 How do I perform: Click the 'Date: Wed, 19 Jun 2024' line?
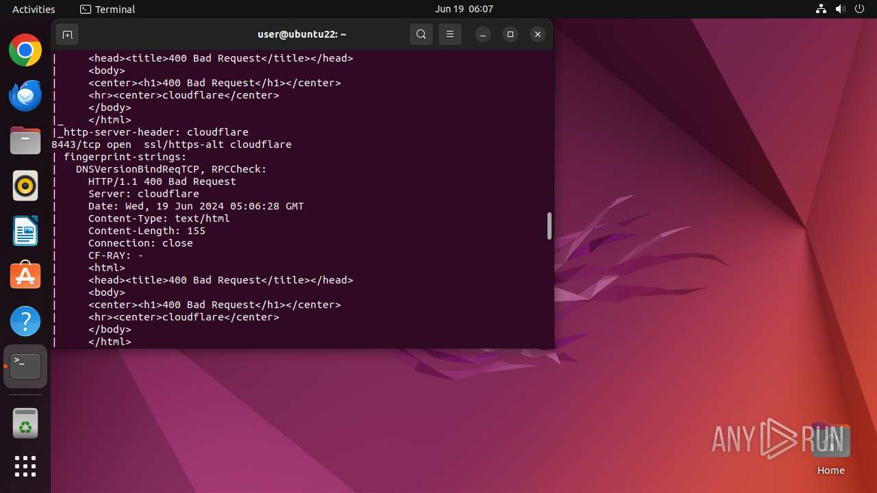pos(196,206)
